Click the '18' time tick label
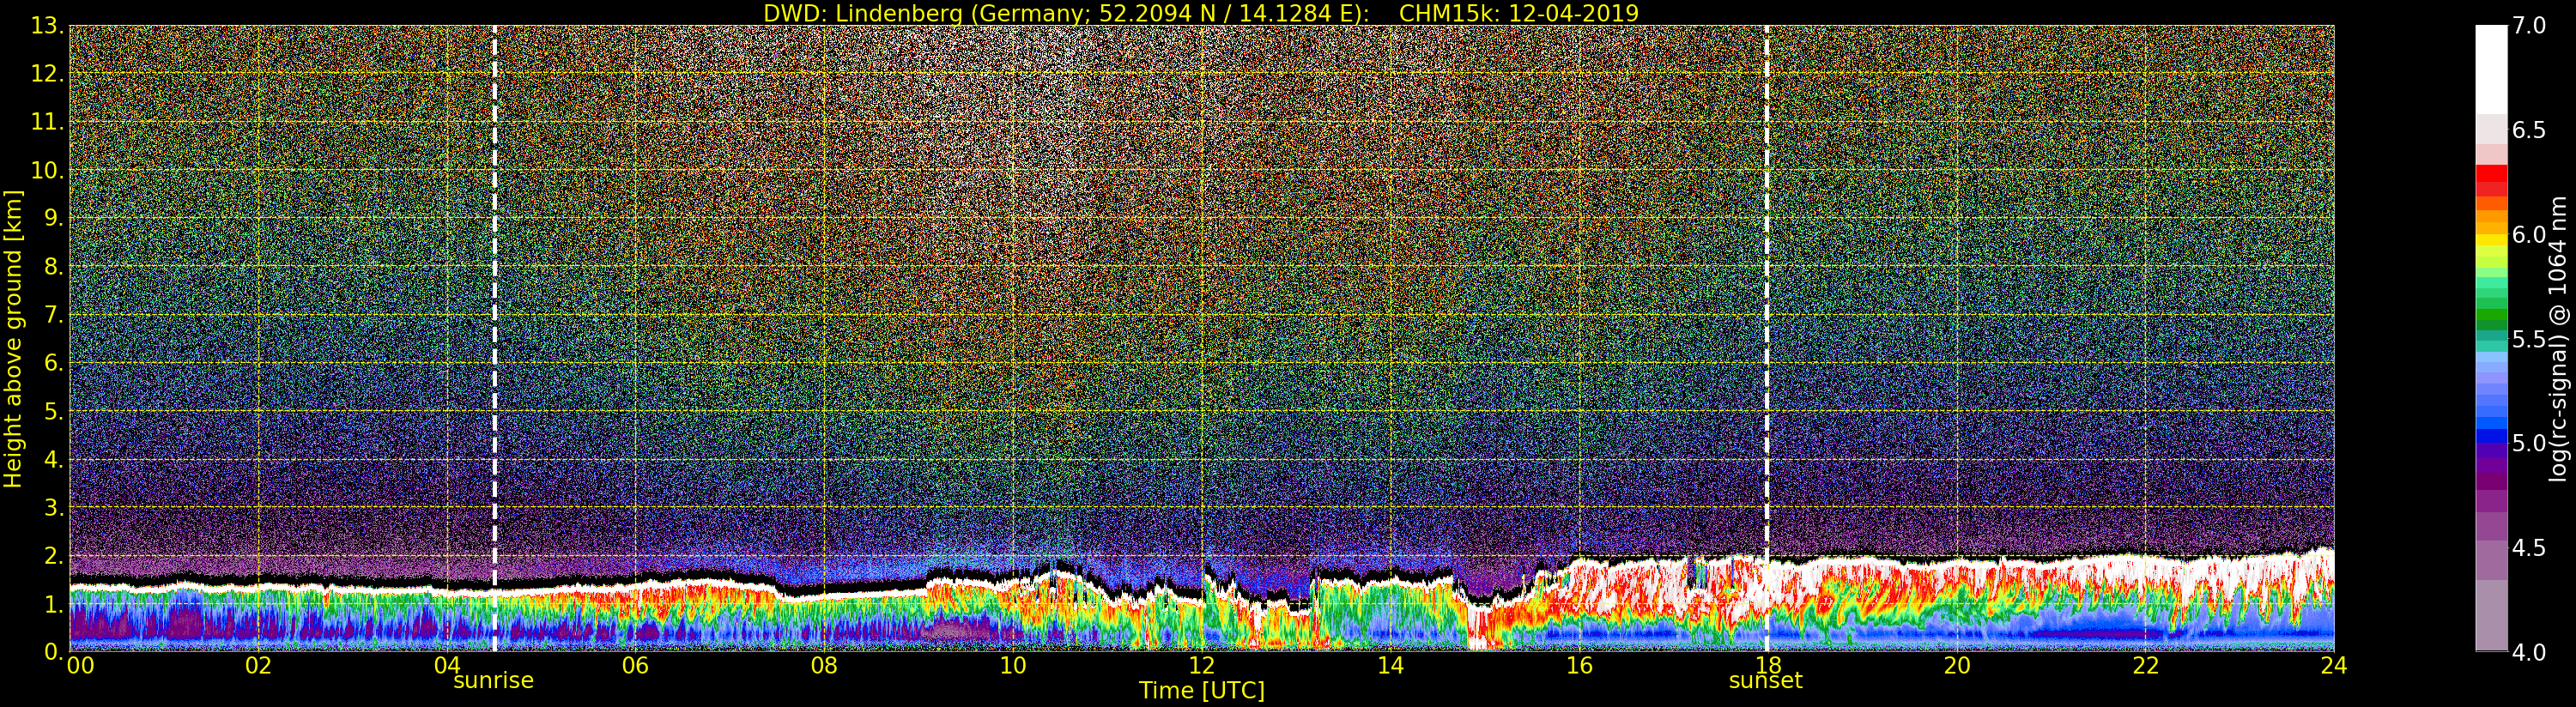The image size is (2576, 707). [1767, 666]
